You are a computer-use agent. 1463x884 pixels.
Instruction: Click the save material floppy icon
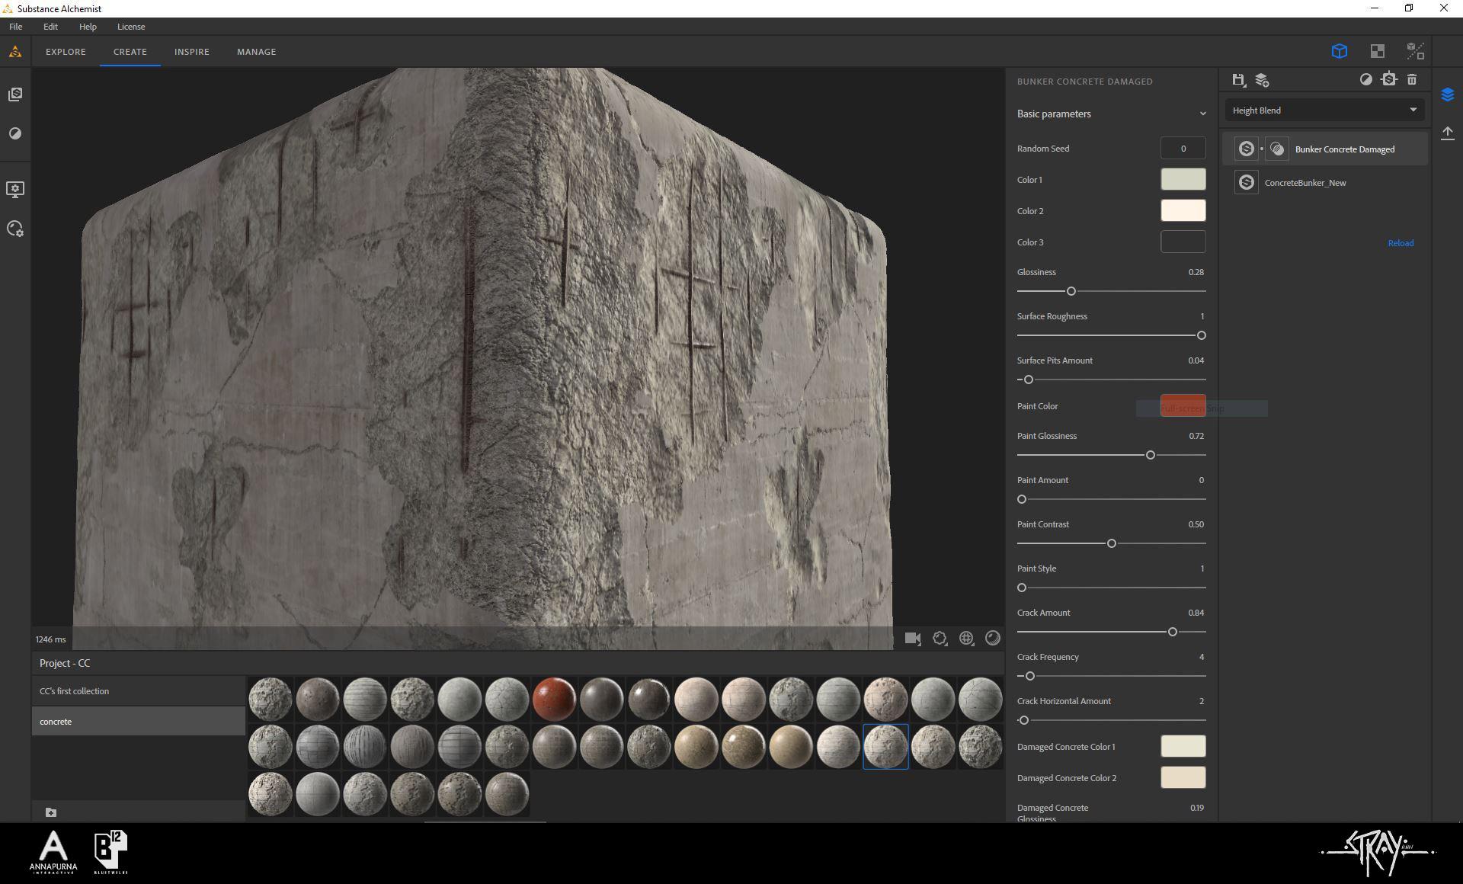(1238, 79)
